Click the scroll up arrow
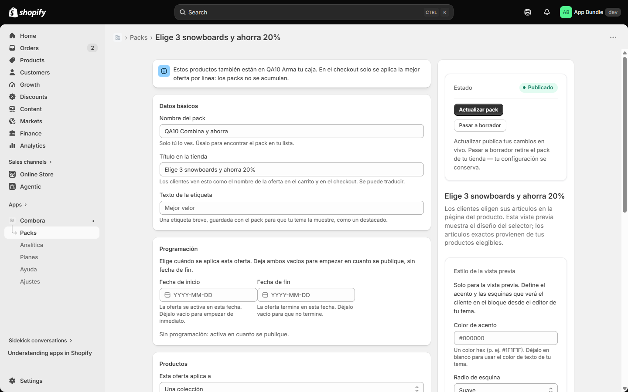This screenshot has width=628, height=392. tap(625, 53)
